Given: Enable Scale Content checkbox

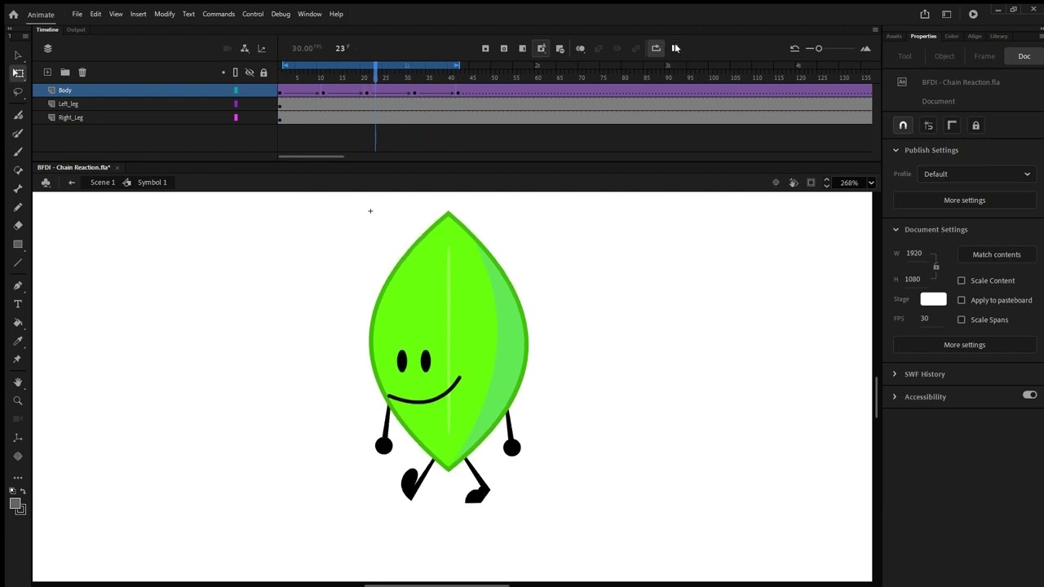Looking at the screenshot, I should click(x=961, y=280).
